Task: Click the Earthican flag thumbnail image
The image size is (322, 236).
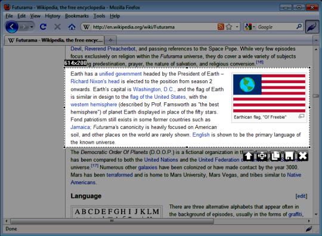Action: (269, 93)
